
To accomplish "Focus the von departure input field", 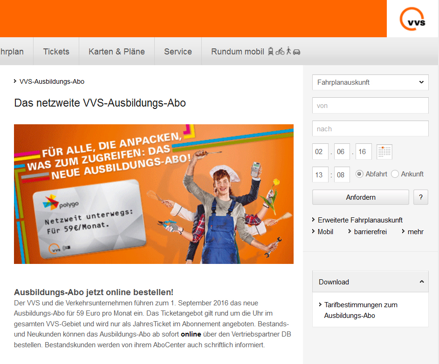I will [370, 105].
